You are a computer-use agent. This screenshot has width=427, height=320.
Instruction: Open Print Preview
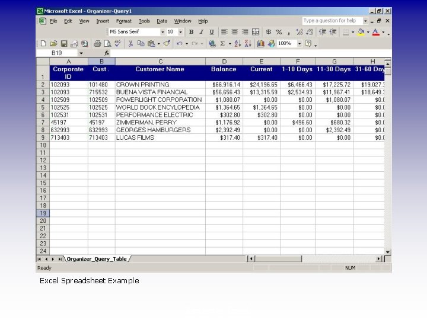pyautogui.click(x=107, y=43)
